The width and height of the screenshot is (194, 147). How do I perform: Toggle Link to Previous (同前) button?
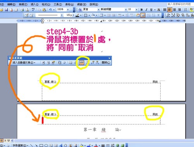click(x=81, y=63)
